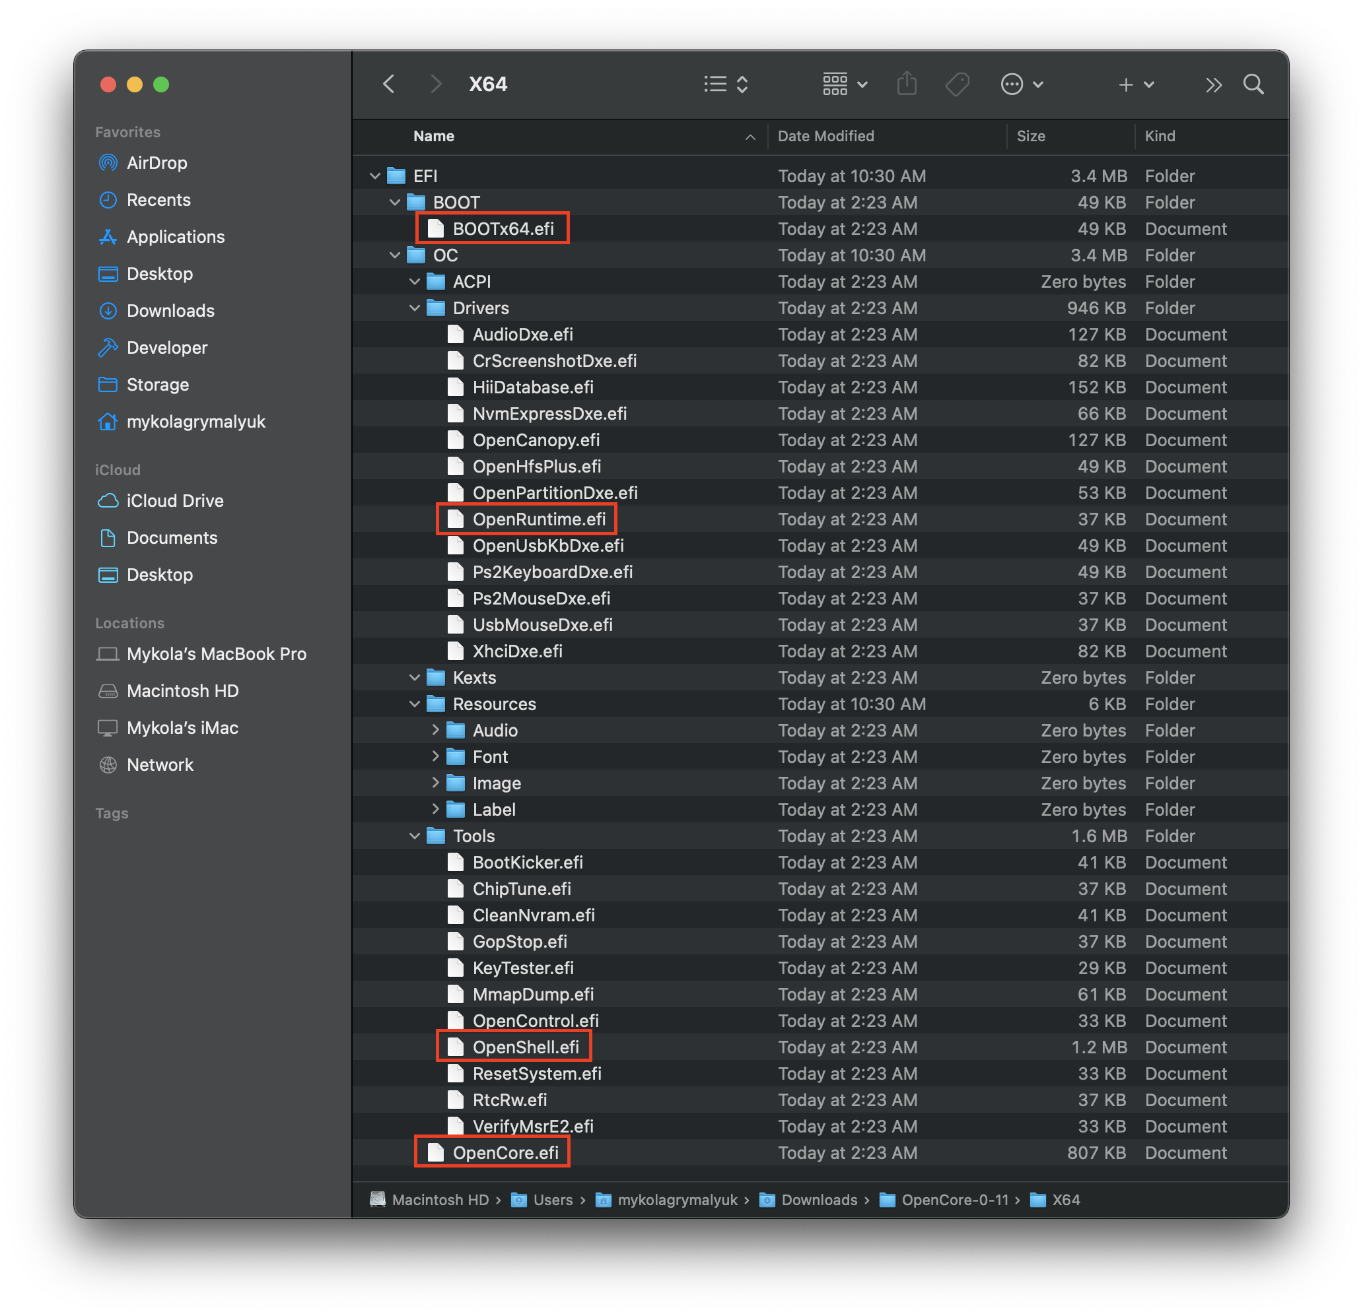Collapse the Drivers folder
Image resolution: width=1363 pixels, height=1316 pixels.
415,308
